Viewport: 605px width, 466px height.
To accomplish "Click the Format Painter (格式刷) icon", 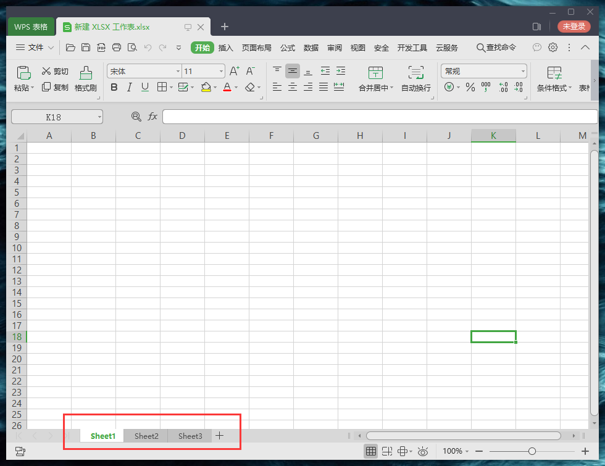I will coord(86,73).
